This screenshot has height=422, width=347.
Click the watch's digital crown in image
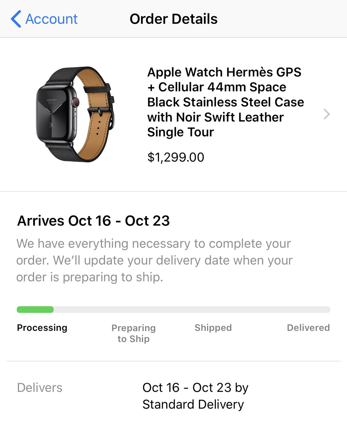pos(76,102)
